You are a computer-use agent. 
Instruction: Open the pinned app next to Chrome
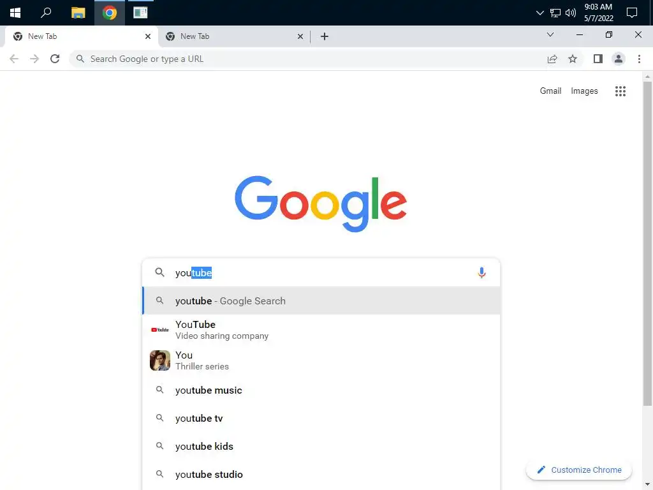point(140,13)
